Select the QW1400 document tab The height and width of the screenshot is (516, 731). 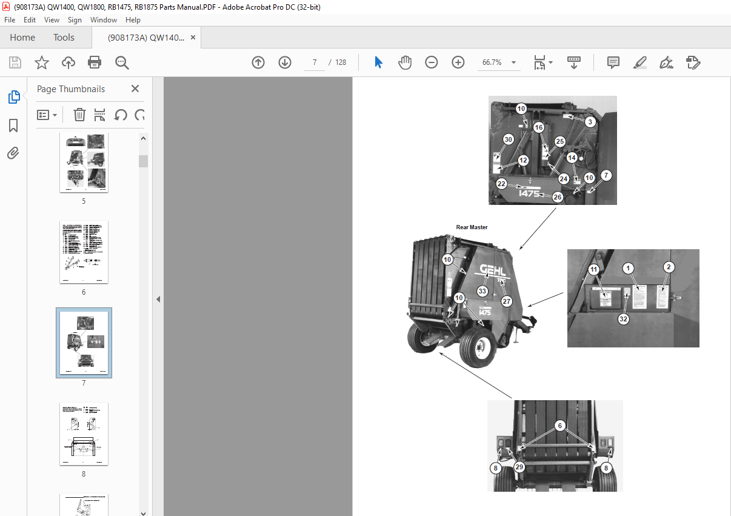pos(146,37)
